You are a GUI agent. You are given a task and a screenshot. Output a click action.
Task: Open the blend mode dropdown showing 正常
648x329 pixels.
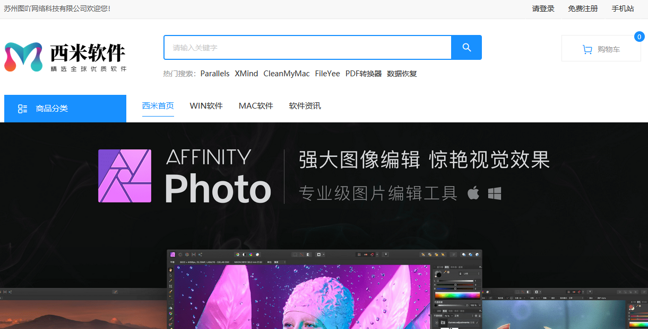pyautogui.click(x=457, y=315)
